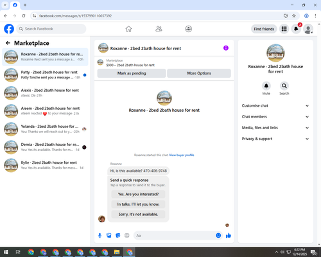321x257 pixels.
Task: Mute the conversation with the bell icon
Action: click(266, 86)
